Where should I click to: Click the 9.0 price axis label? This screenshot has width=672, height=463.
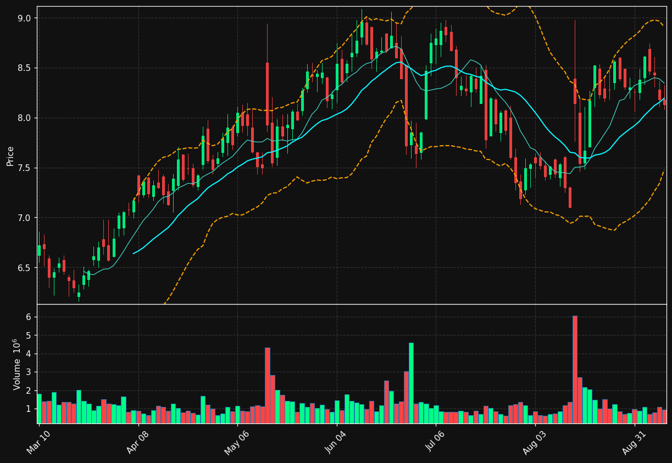25,18
